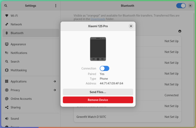Open the Appearance settings panel
This screenshot has height=128, width=196.
[31, 44]
